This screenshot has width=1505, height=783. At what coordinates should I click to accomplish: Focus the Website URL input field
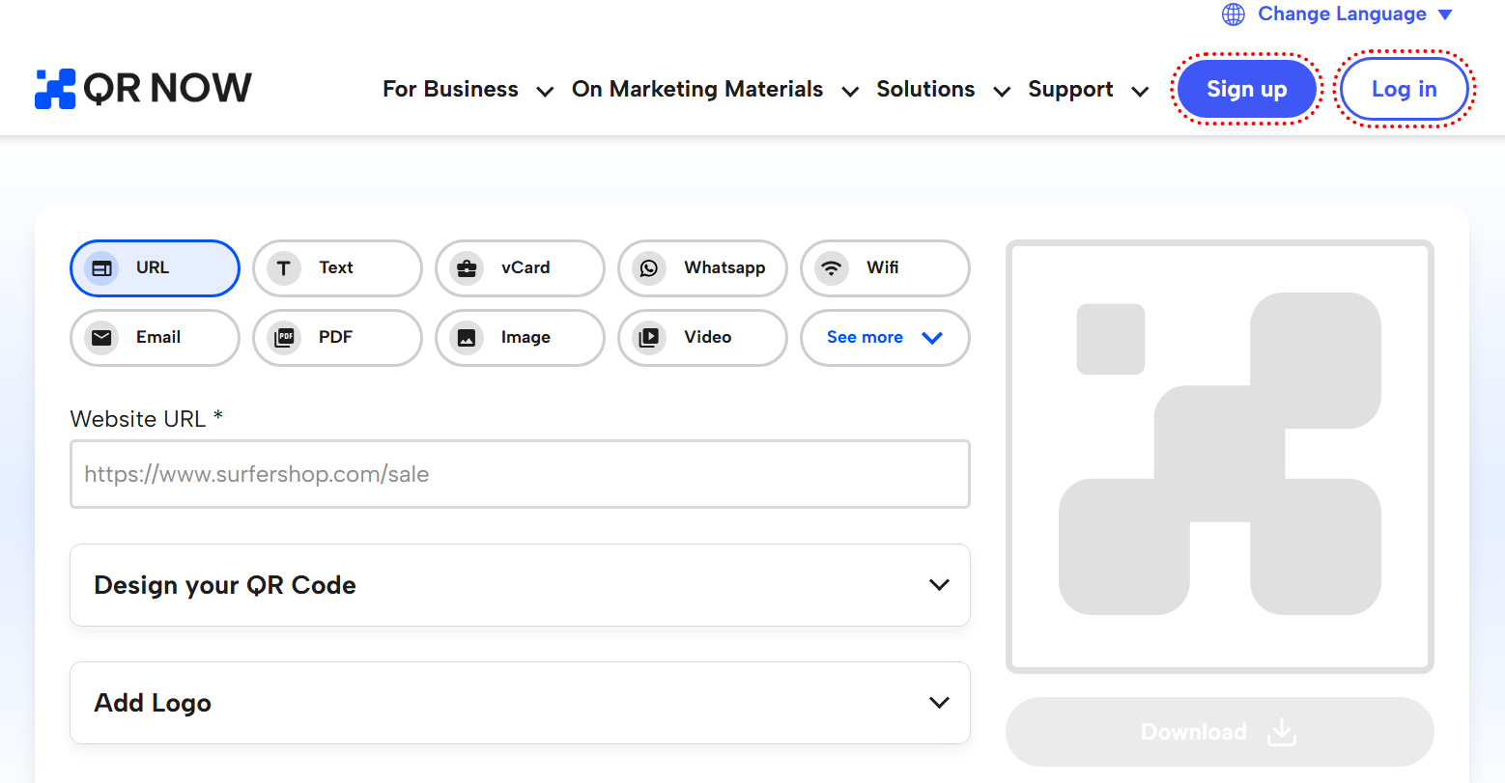point(520,474)
